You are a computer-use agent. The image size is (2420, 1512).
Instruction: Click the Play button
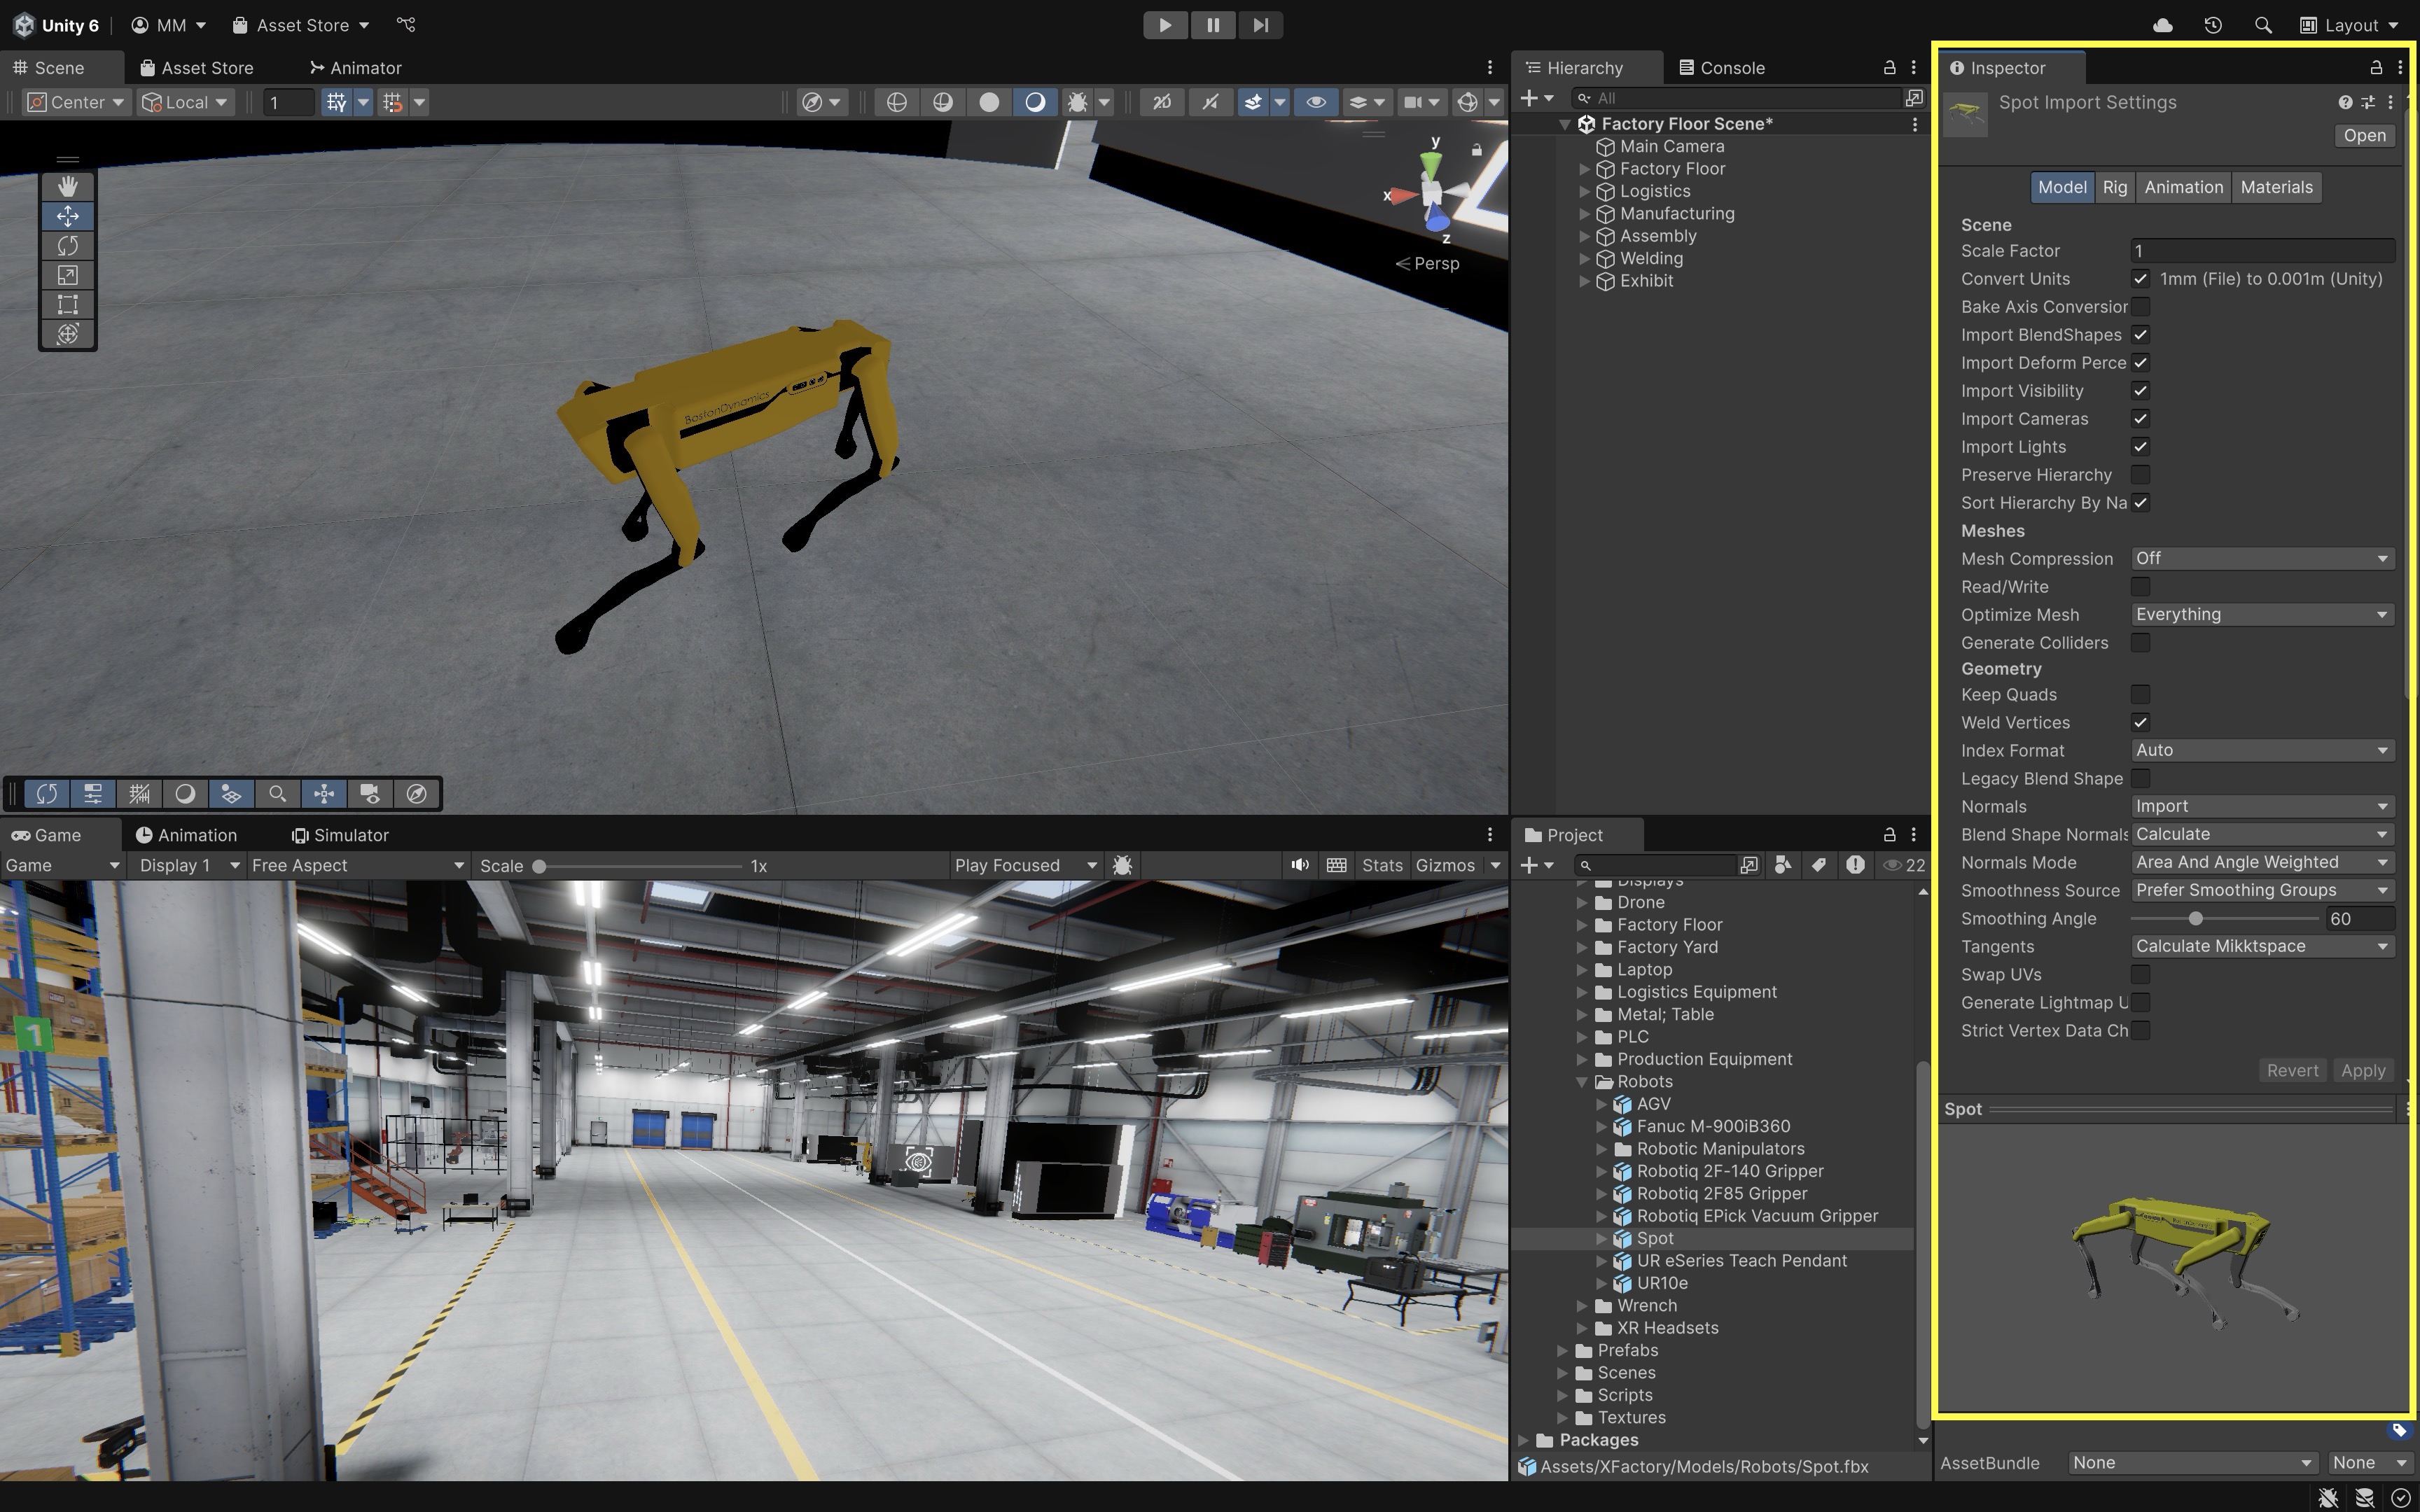point(1164,25)
